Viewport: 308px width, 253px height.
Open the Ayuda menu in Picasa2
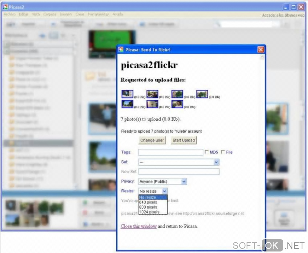(x=118, y=14)
